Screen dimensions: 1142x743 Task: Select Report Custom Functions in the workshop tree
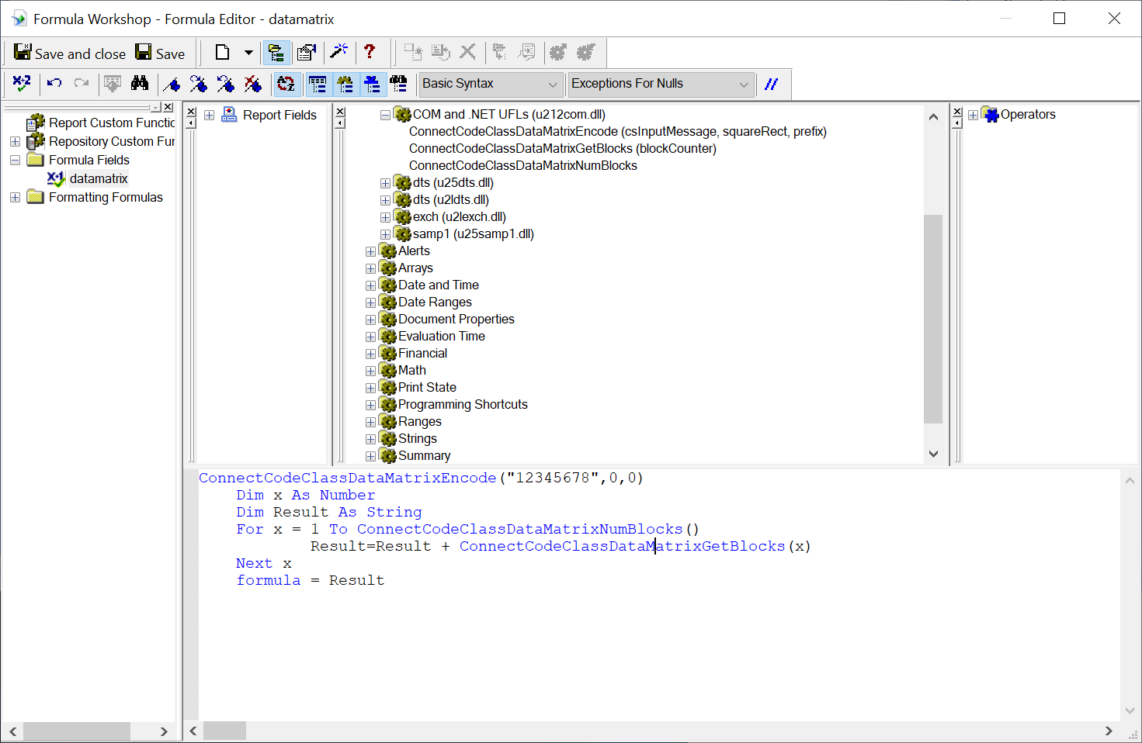112,123
